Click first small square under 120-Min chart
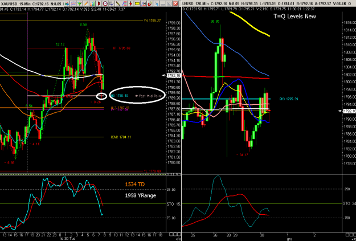The image size is (356, 241). pyautogui.click(x=346, y=234)
